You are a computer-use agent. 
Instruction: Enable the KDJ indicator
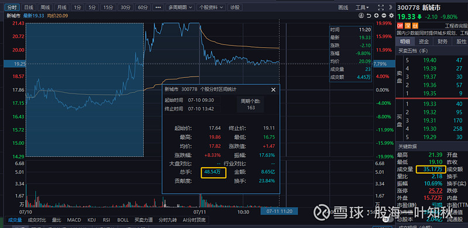point(91,220)
